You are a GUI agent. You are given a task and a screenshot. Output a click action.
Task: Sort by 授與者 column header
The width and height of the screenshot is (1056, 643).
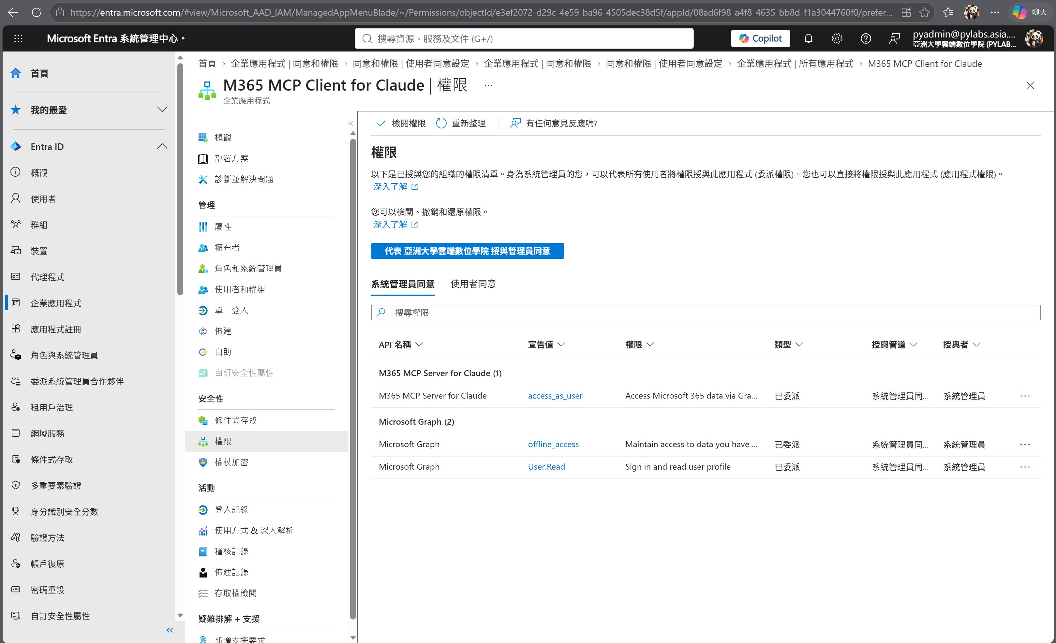(x=962, y=344)
